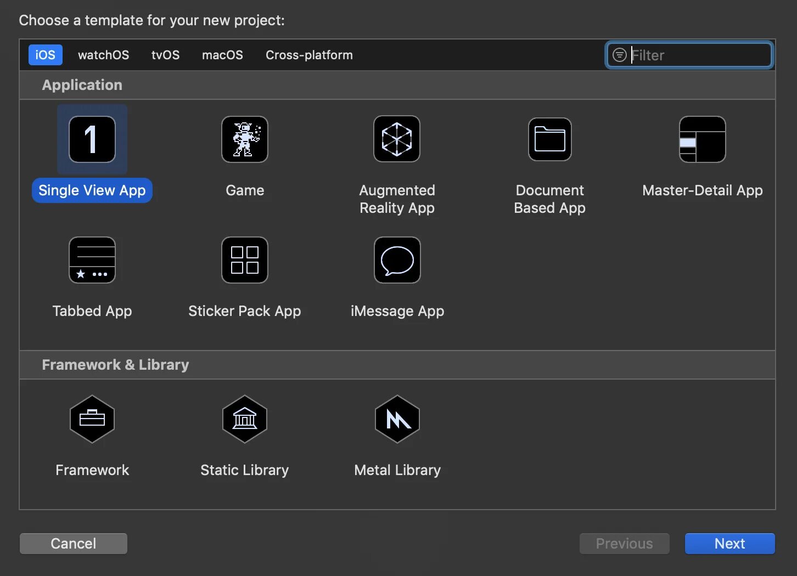
Task: Click the Single View App label
Action: [92, 190]
